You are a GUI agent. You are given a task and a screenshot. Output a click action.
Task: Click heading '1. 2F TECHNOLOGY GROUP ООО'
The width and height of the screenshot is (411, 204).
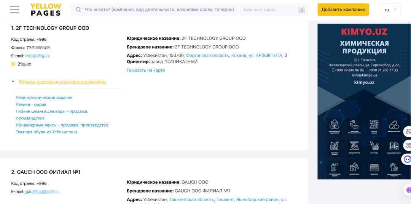click(50, 28)
